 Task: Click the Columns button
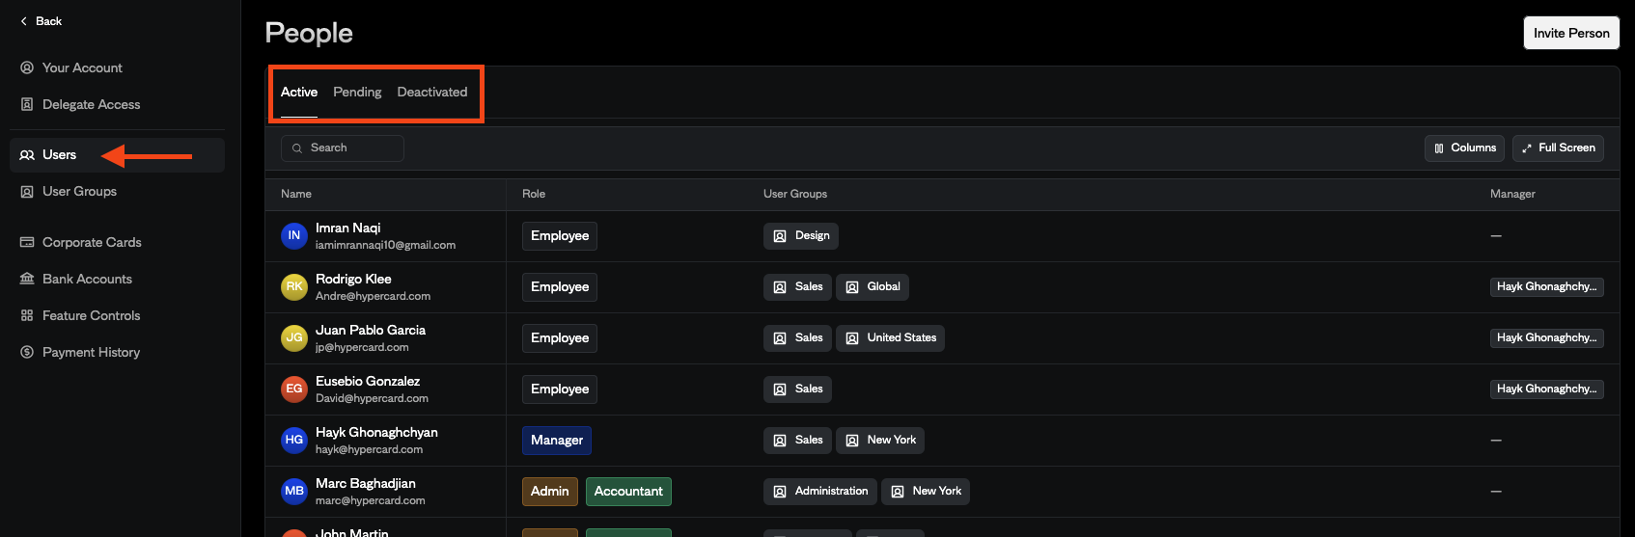tap(1464, 148)
